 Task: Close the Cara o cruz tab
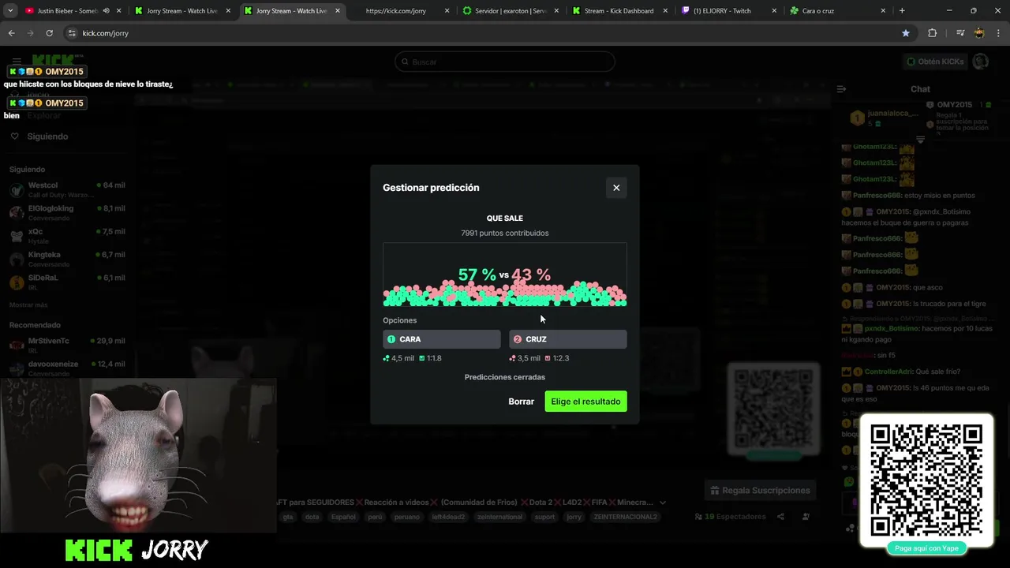coord(882,11)
